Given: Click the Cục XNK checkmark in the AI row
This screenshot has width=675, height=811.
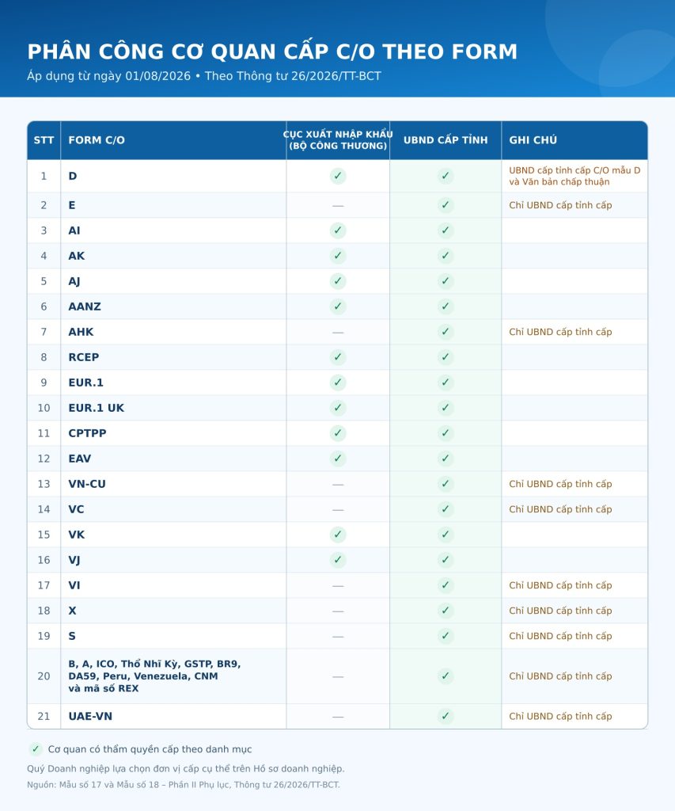Looking at the screenshot, I should [337, 230].
